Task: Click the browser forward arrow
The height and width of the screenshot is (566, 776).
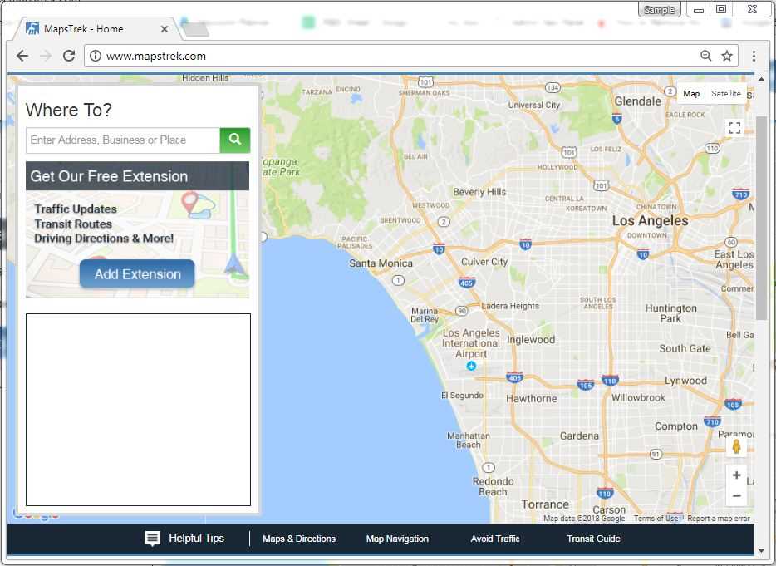Action: click(46, 56)
